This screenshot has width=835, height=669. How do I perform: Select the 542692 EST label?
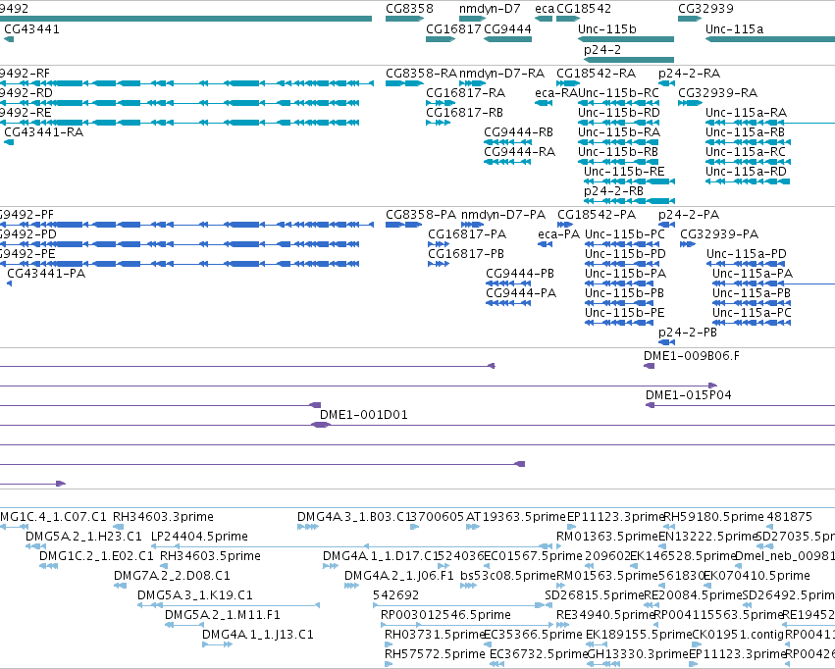[395, 595]
